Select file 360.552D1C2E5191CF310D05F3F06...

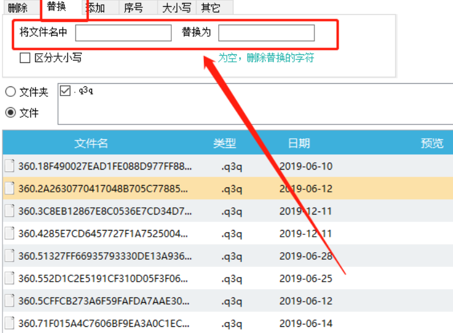tap(103, 279)
